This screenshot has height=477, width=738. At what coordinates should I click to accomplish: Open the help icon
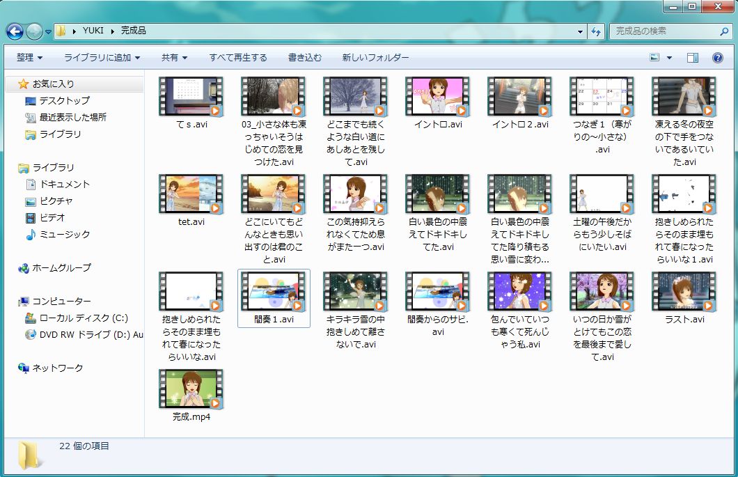coord(717,57)
